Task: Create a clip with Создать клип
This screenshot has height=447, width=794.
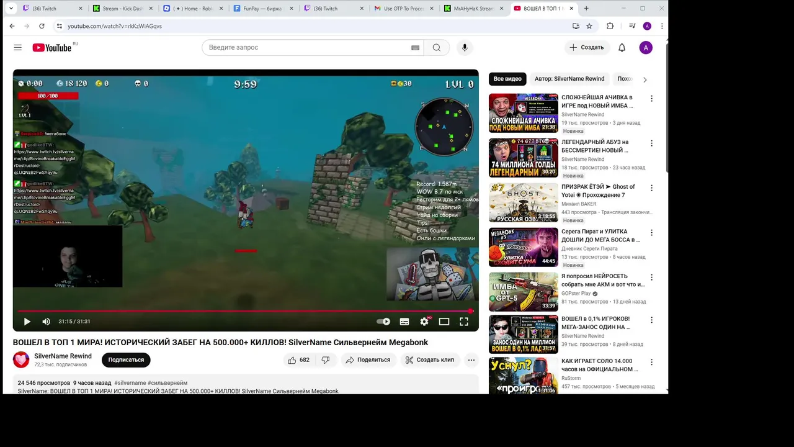Action: [x=430, y=360]
